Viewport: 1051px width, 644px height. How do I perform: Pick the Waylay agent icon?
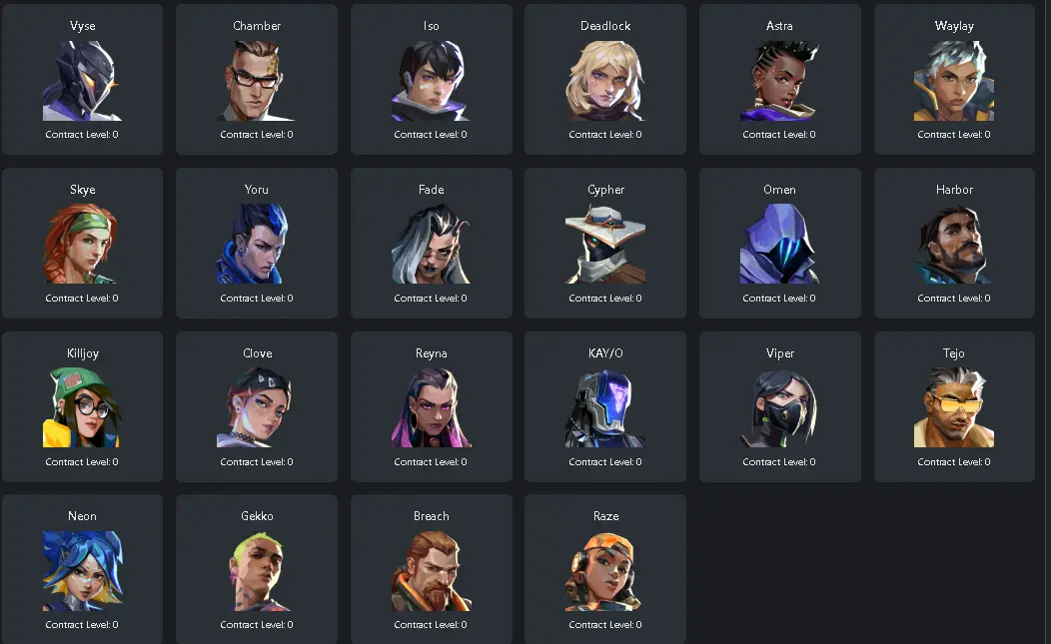click(x=954, y=81)
